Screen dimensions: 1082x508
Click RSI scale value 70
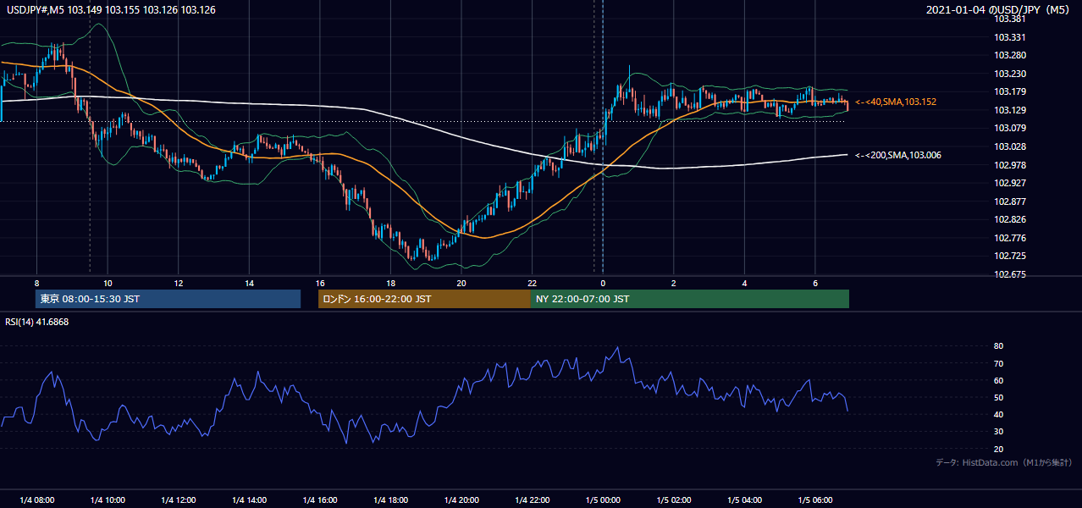click(999, 363)
